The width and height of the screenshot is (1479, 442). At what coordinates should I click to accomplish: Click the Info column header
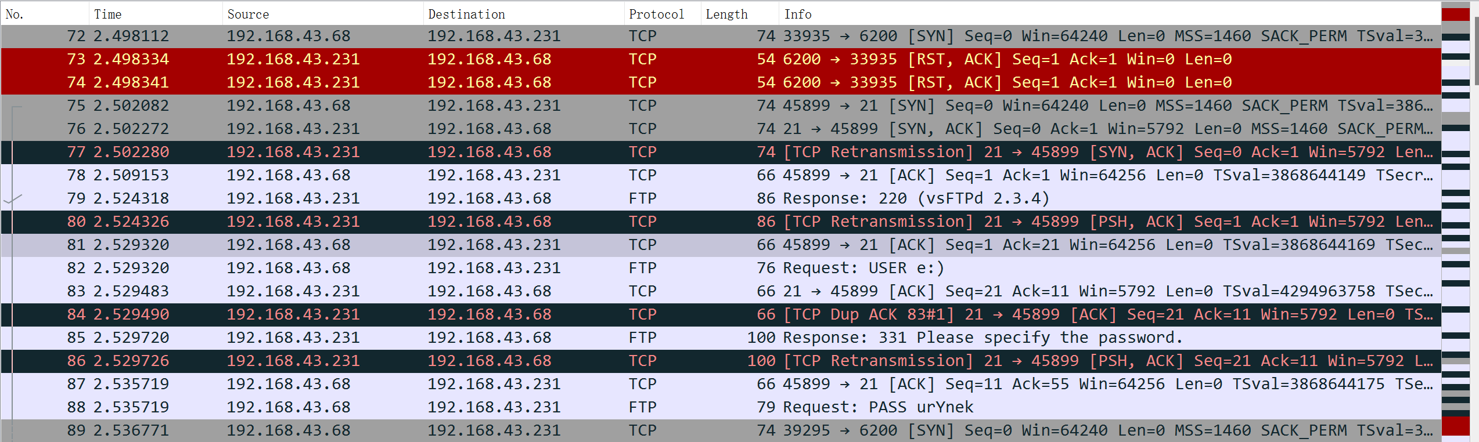click(x=1110, y=14)
